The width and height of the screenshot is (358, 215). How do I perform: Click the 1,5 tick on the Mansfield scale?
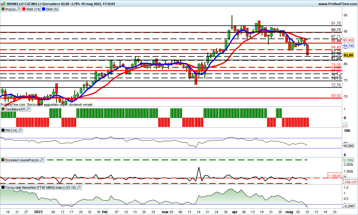[x=346, y=187]
